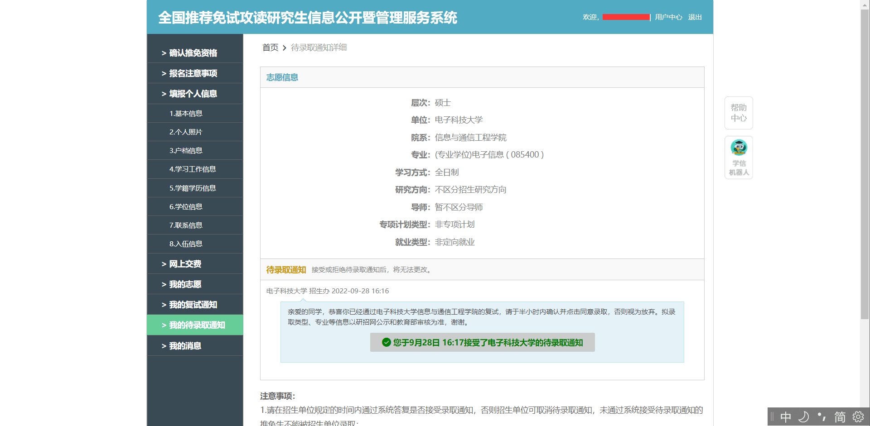Collapse 填报个人信息 sidebar section

click(195, 93)
